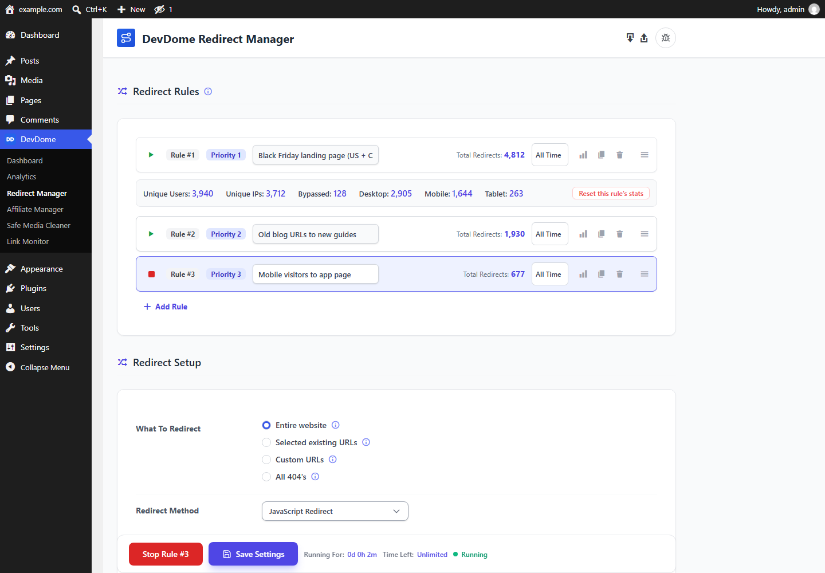This screenshot has height=573, width=825.
Task: Show info for Selected existing URLs
Action: [x=366, y=442]
